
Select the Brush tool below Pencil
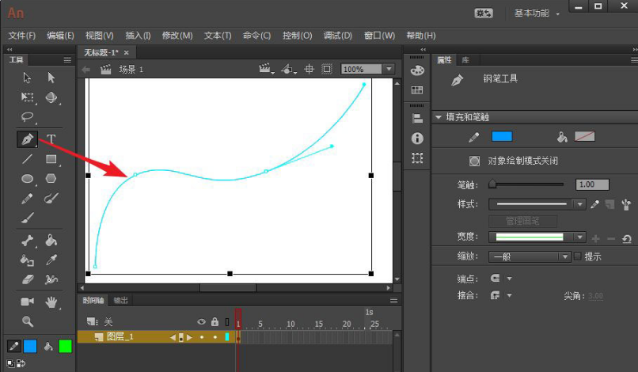27,218
